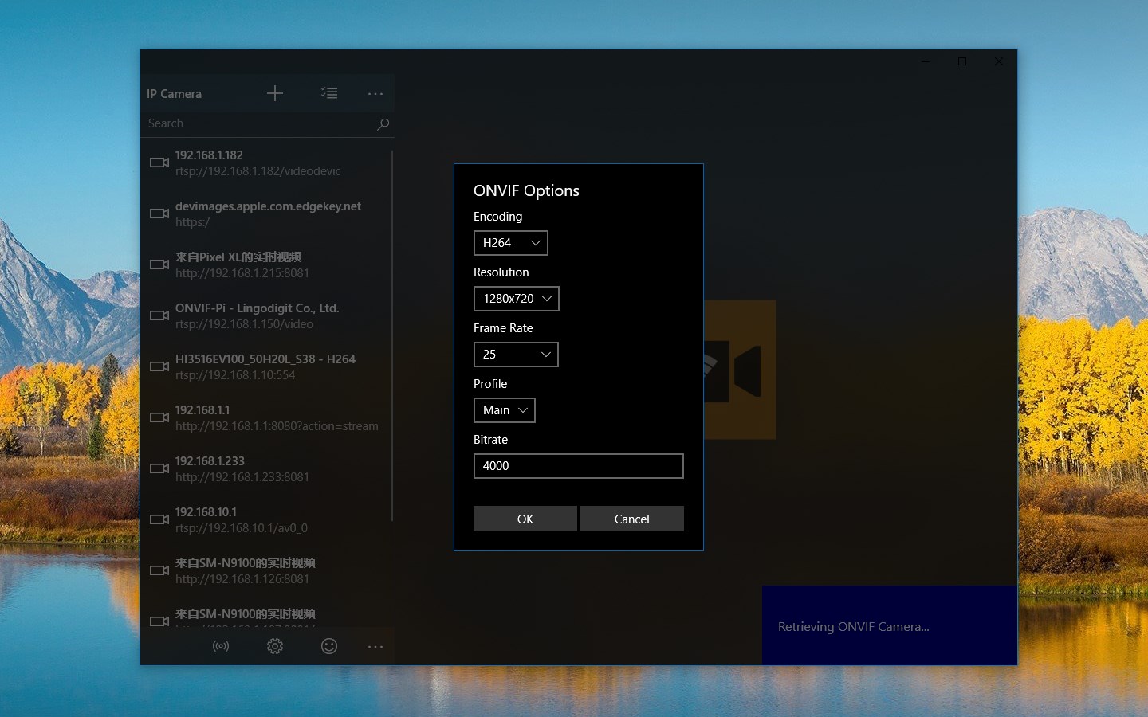Open the Encoding dropdown showing H264
This screenshot has width=1148, height=717.
pos(510,243)
